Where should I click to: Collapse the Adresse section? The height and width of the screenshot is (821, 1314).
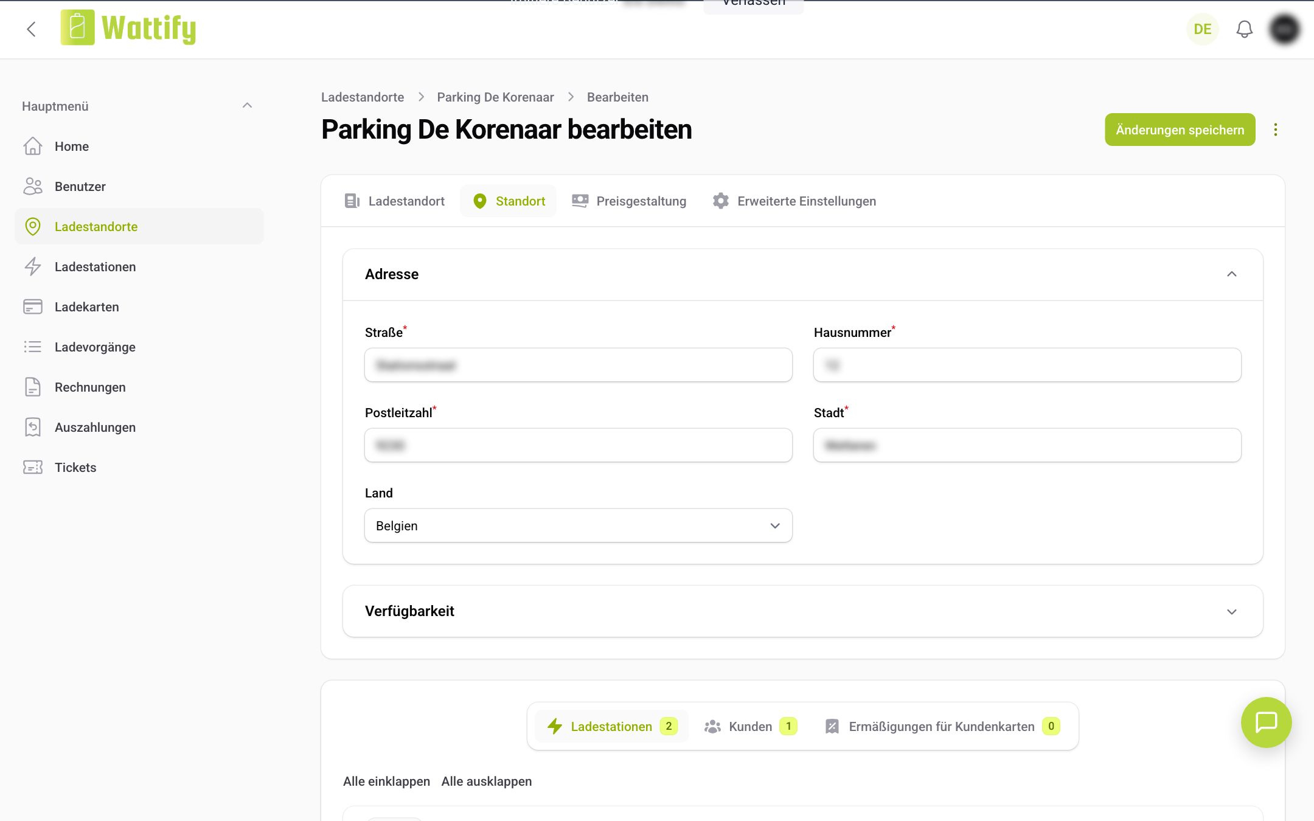(x=1232, y=274)
